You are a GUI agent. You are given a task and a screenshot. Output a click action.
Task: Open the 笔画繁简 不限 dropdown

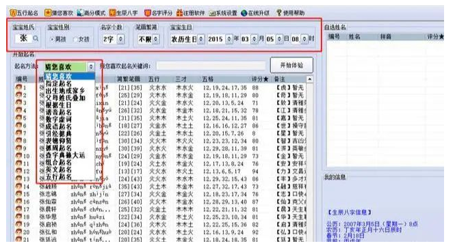(x=156, y=39)
